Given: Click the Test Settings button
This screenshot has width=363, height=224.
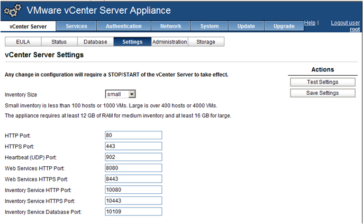Looking at the screenshot, I should tap(322, 82).
